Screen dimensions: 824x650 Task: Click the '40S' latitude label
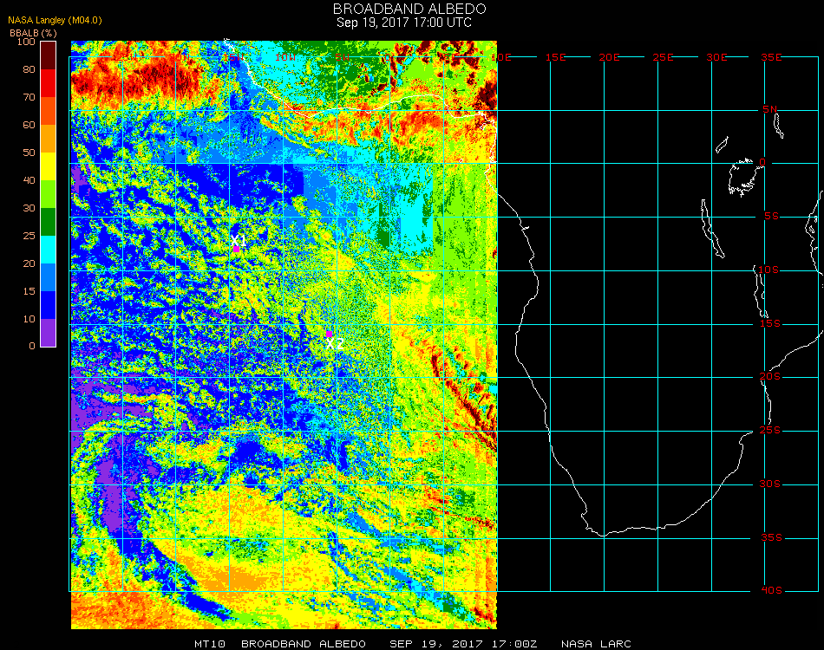(x=771, y=591)
